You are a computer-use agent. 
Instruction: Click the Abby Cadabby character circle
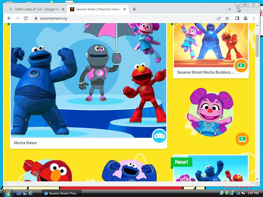[x=211, y=113]
